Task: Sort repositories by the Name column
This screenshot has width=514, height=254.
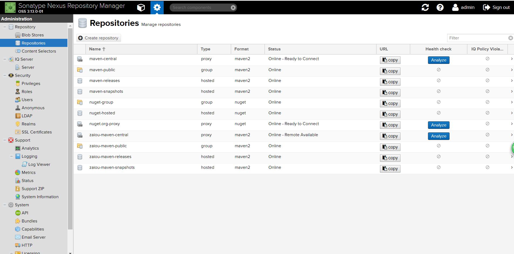Action: tap(141, 49)
